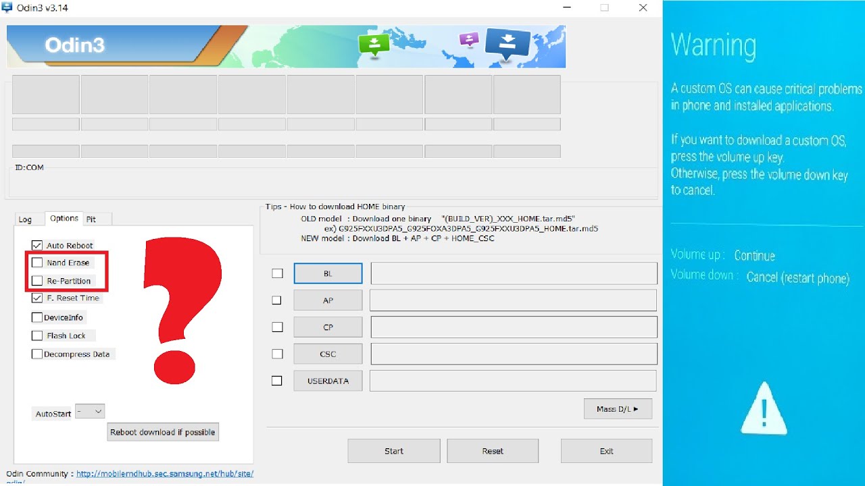This screenshot has height=486, width=865.
Task: Switch to the Log tab
Action: point(25,219)
